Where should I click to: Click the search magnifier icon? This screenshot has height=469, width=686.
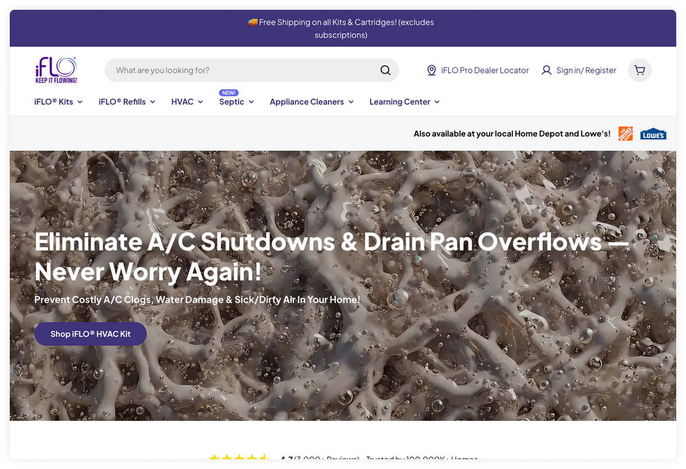[386, 70]
